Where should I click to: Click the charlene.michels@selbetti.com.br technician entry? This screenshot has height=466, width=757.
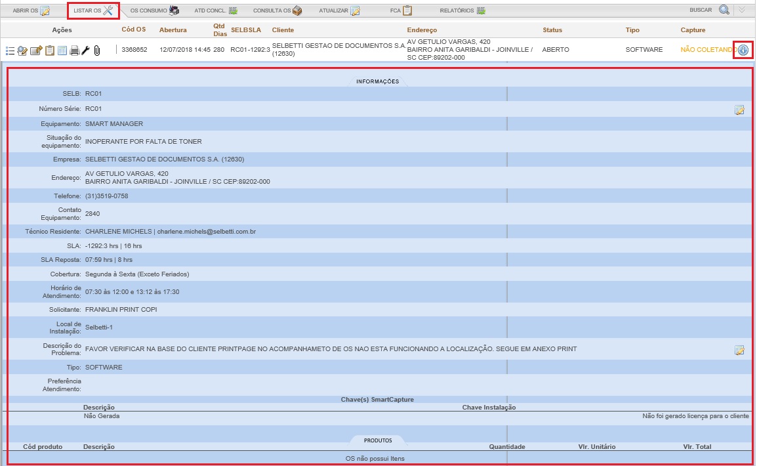point(171,232)
